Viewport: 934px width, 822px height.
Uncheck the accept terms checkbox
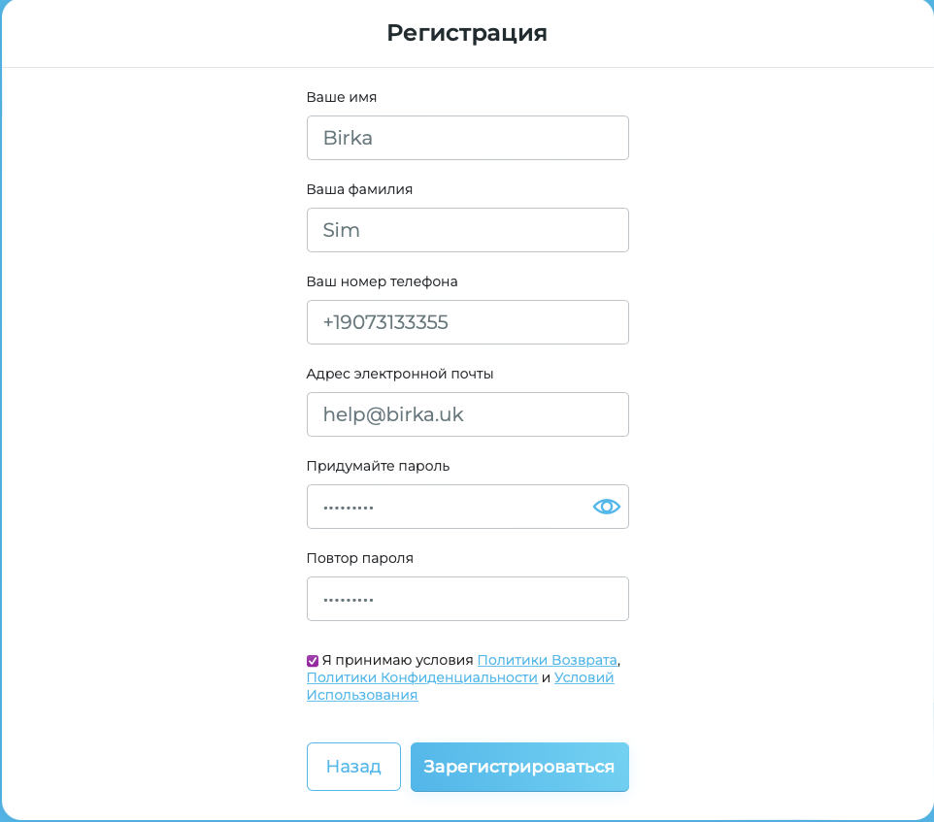point(312,661)
